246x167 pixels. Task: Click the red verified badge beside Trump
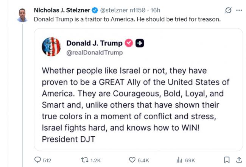pos(129,44)
